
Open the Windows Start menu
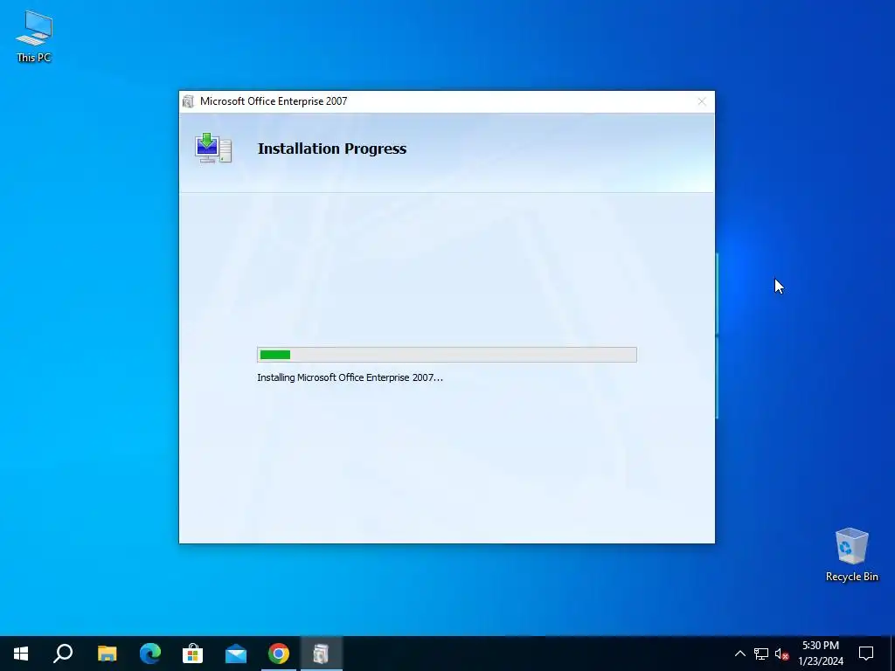[21, 654]
